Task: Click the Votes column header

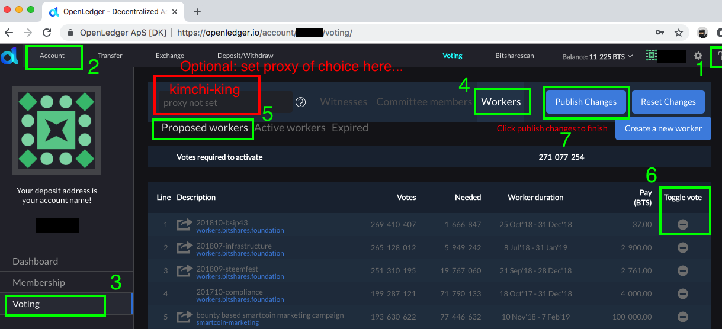Action: click(x=406, y=197)
